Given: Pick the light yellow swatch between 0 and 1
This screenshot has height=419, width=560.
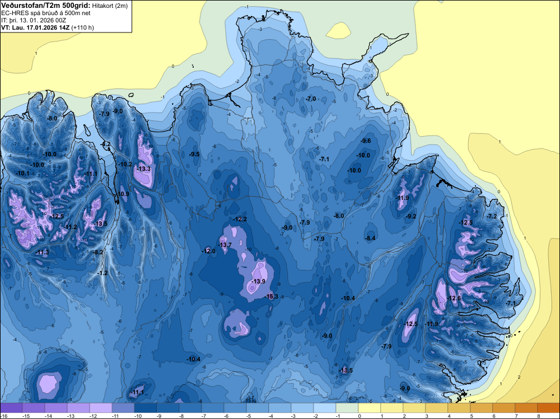Looking at the screenshot, I should point(370,408).
